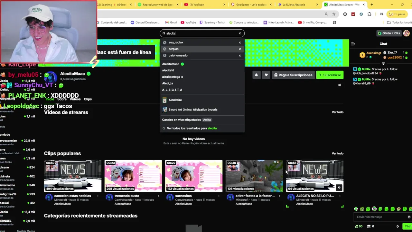Choose Aleci_ta search suggestion

(x=202, y=83)
